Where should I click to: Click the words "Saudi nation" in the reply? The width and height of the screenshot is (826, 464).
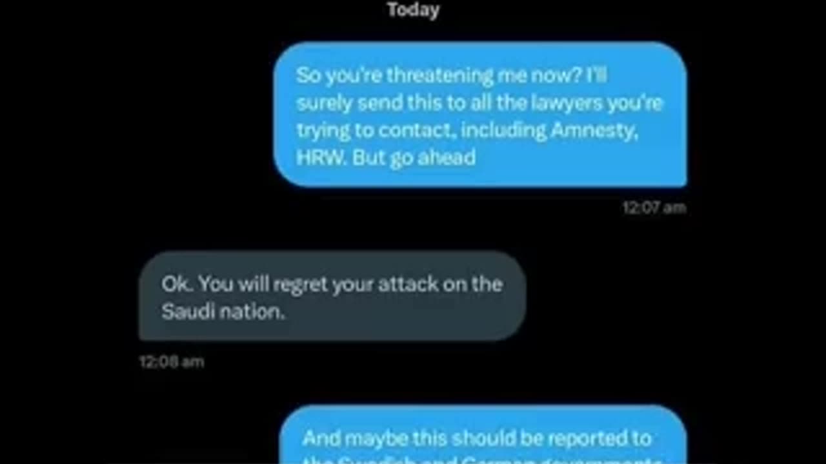[x=223, y=312]
